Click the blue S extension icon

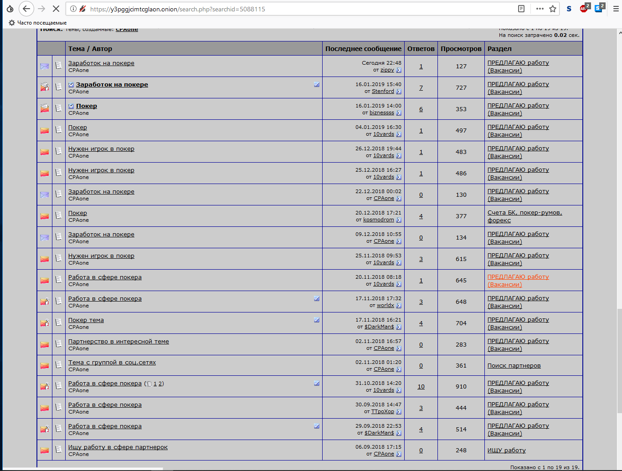pyautogui.click(x=569, y=9)
